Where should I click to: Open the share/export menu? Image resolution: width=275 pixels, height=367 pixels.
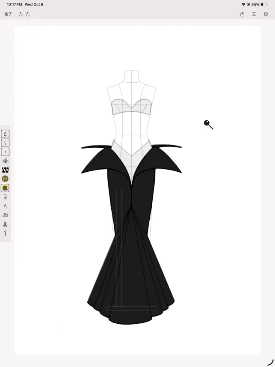tap(242, 14)
